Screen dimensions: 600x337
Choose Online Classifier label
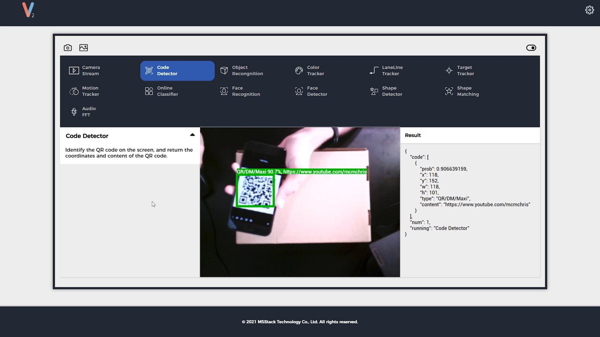point(167,91)
